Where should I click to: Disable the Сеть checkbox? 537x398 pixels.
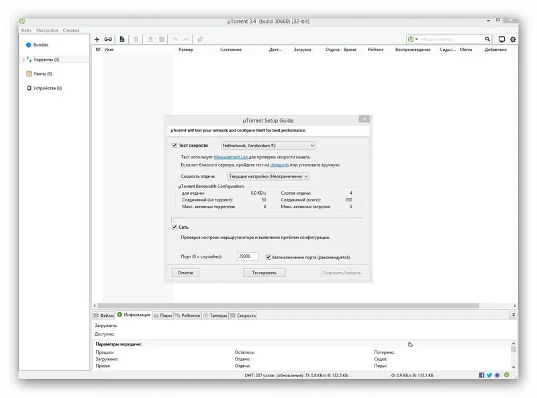click(173, 227)
